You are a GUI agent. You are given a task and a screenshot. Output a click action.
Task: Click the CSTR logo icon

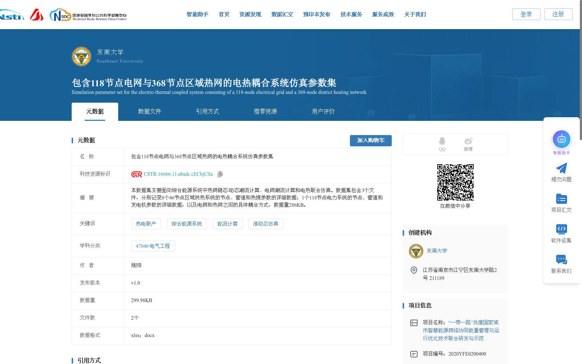[x=137, y=174]
